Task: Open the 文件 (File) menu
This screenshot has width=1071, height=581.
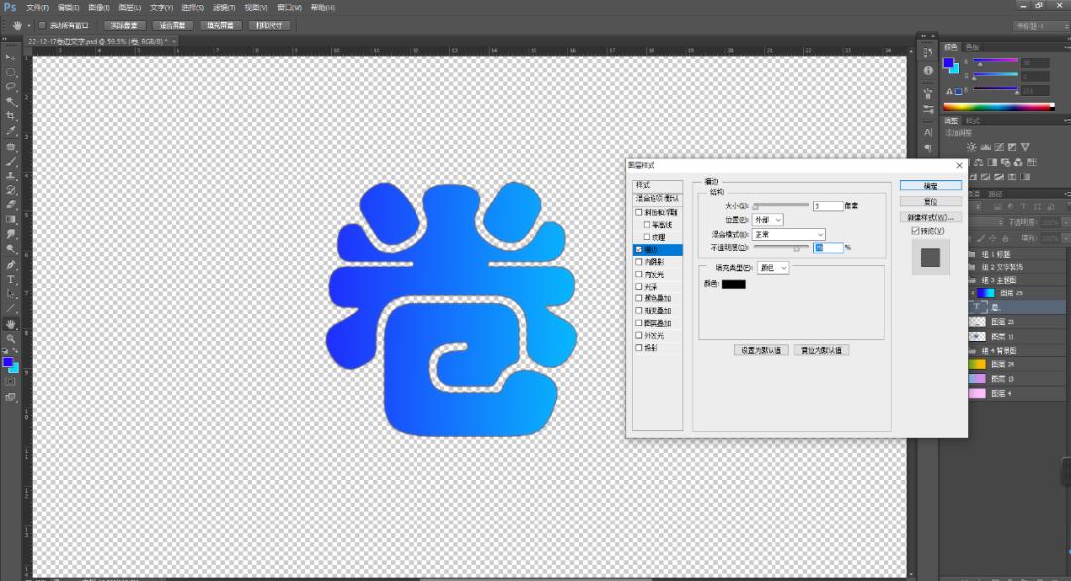Action: [x=38, y=7]
